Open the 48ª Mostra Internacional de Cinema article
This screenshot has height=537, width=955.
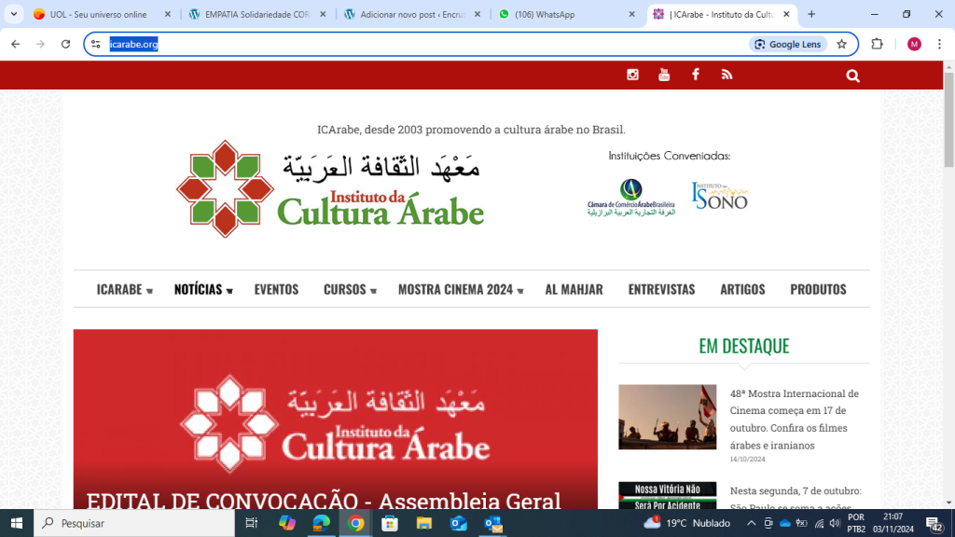(794, 419)
